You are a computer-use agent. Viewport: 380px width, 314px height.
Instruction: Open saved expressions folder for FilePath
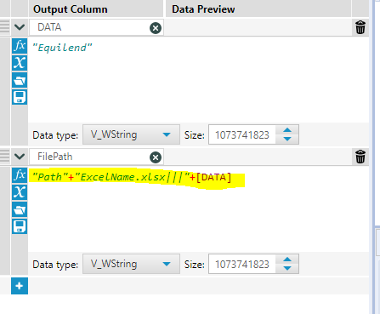click(x=20, y=209)
